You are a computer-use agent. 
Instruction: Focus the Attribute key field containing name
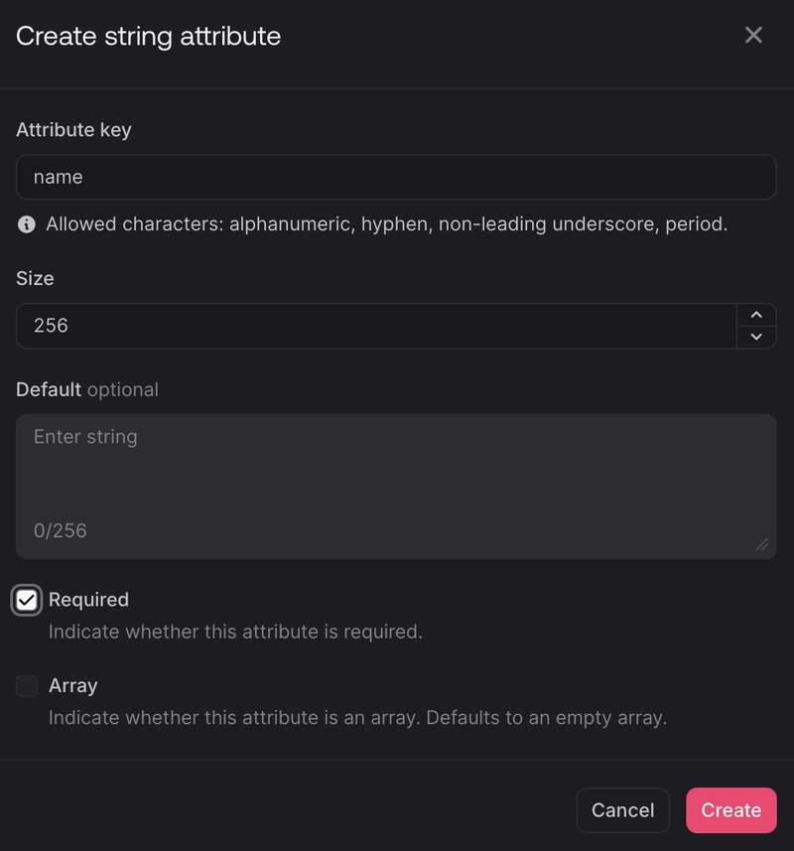pyautogui.click(x=395, y=177)
